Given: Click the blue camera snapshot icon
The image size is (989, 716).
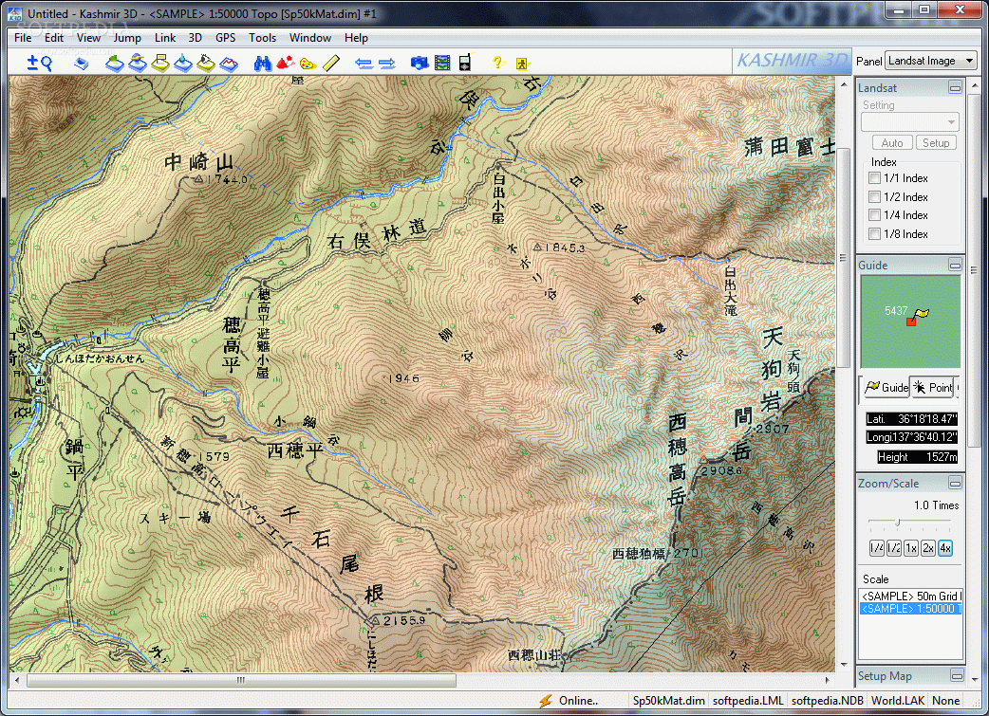Looking at the screenshot, I should pos(420,63).
